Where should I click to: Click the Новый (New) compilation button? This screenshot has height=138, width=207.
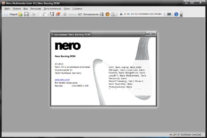tap(11, 14)
